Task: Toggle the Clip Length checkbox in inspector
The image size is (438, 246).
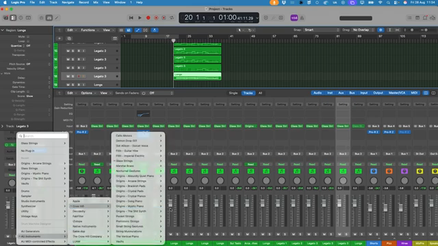Action: click(28, 92)
